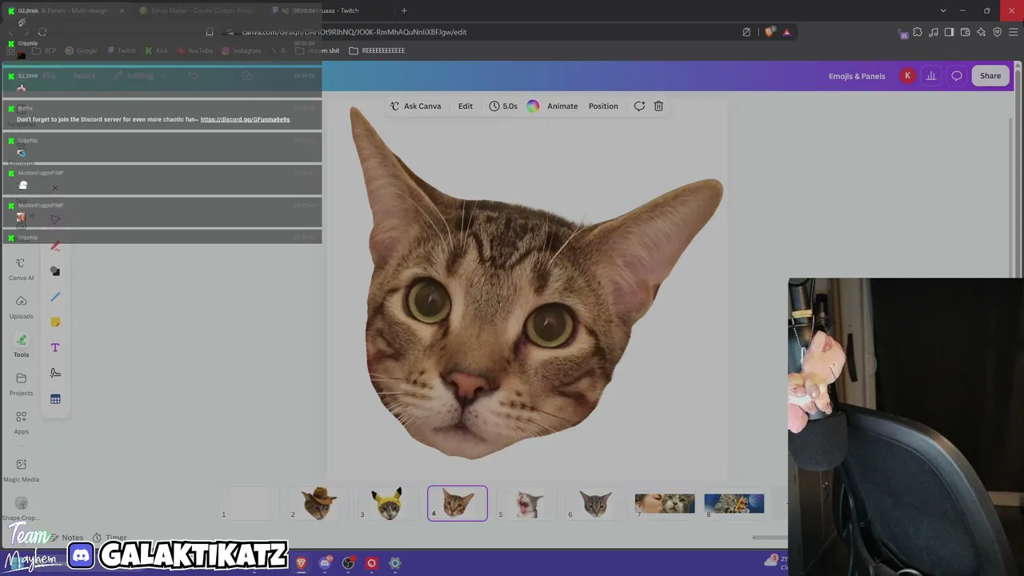
Task: Select page 8 thumbnail
Action: click(734, 503)
